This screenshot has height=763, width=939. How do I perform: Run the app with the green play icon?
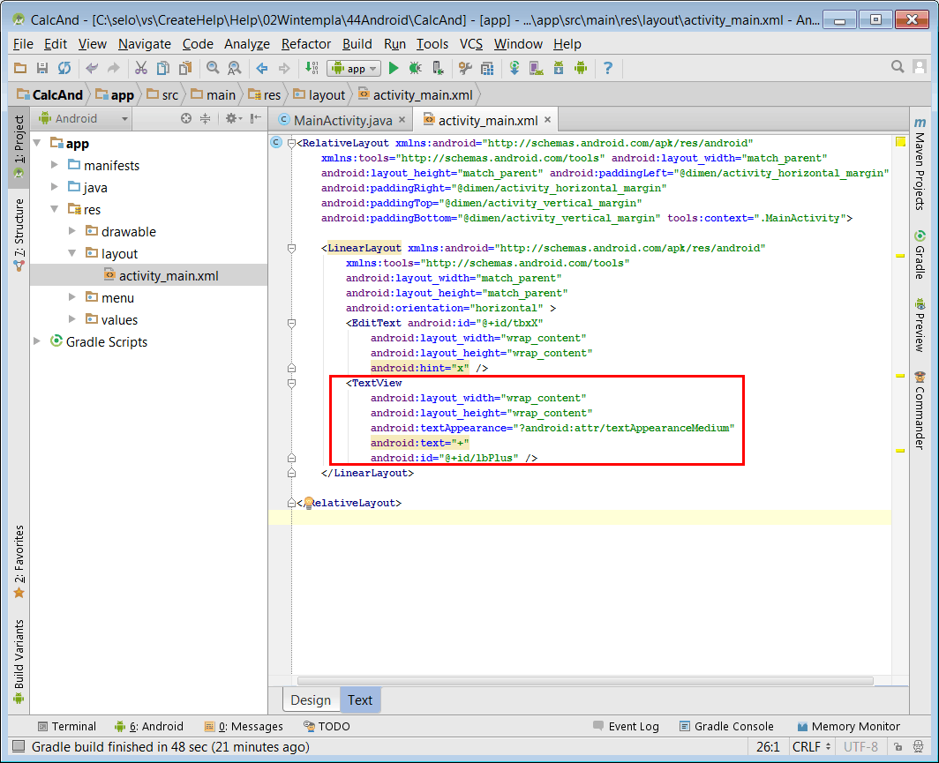coord(394,68)
